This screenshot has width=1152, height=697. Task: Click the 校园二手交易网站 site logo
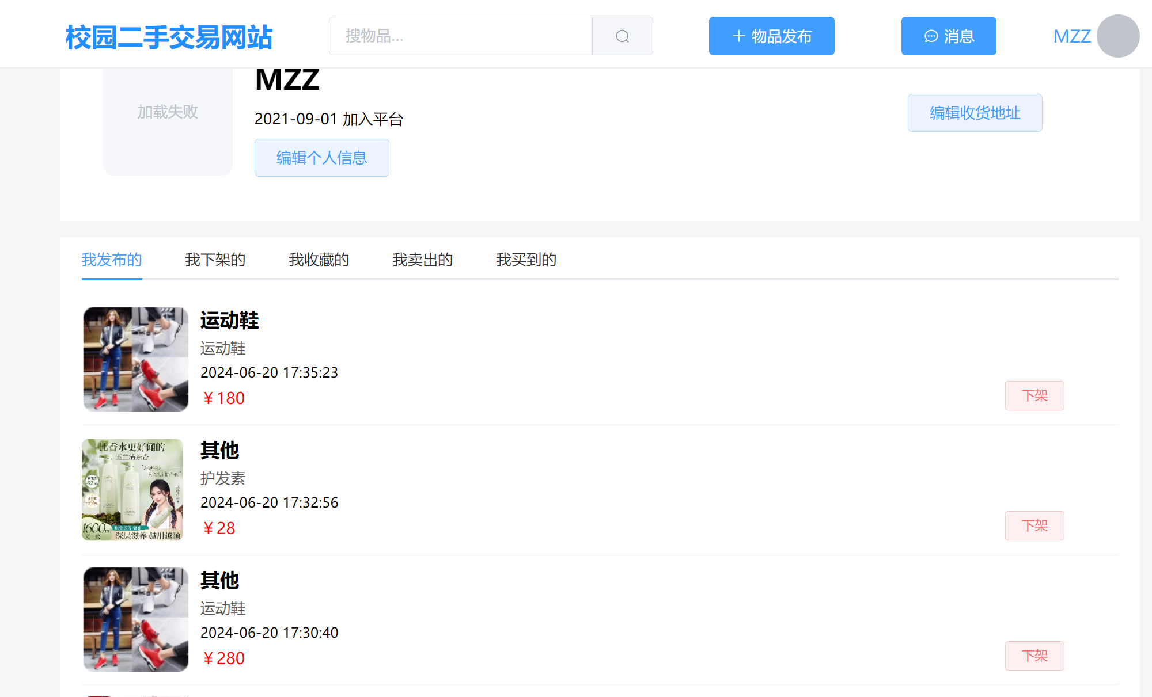[169, 36]
